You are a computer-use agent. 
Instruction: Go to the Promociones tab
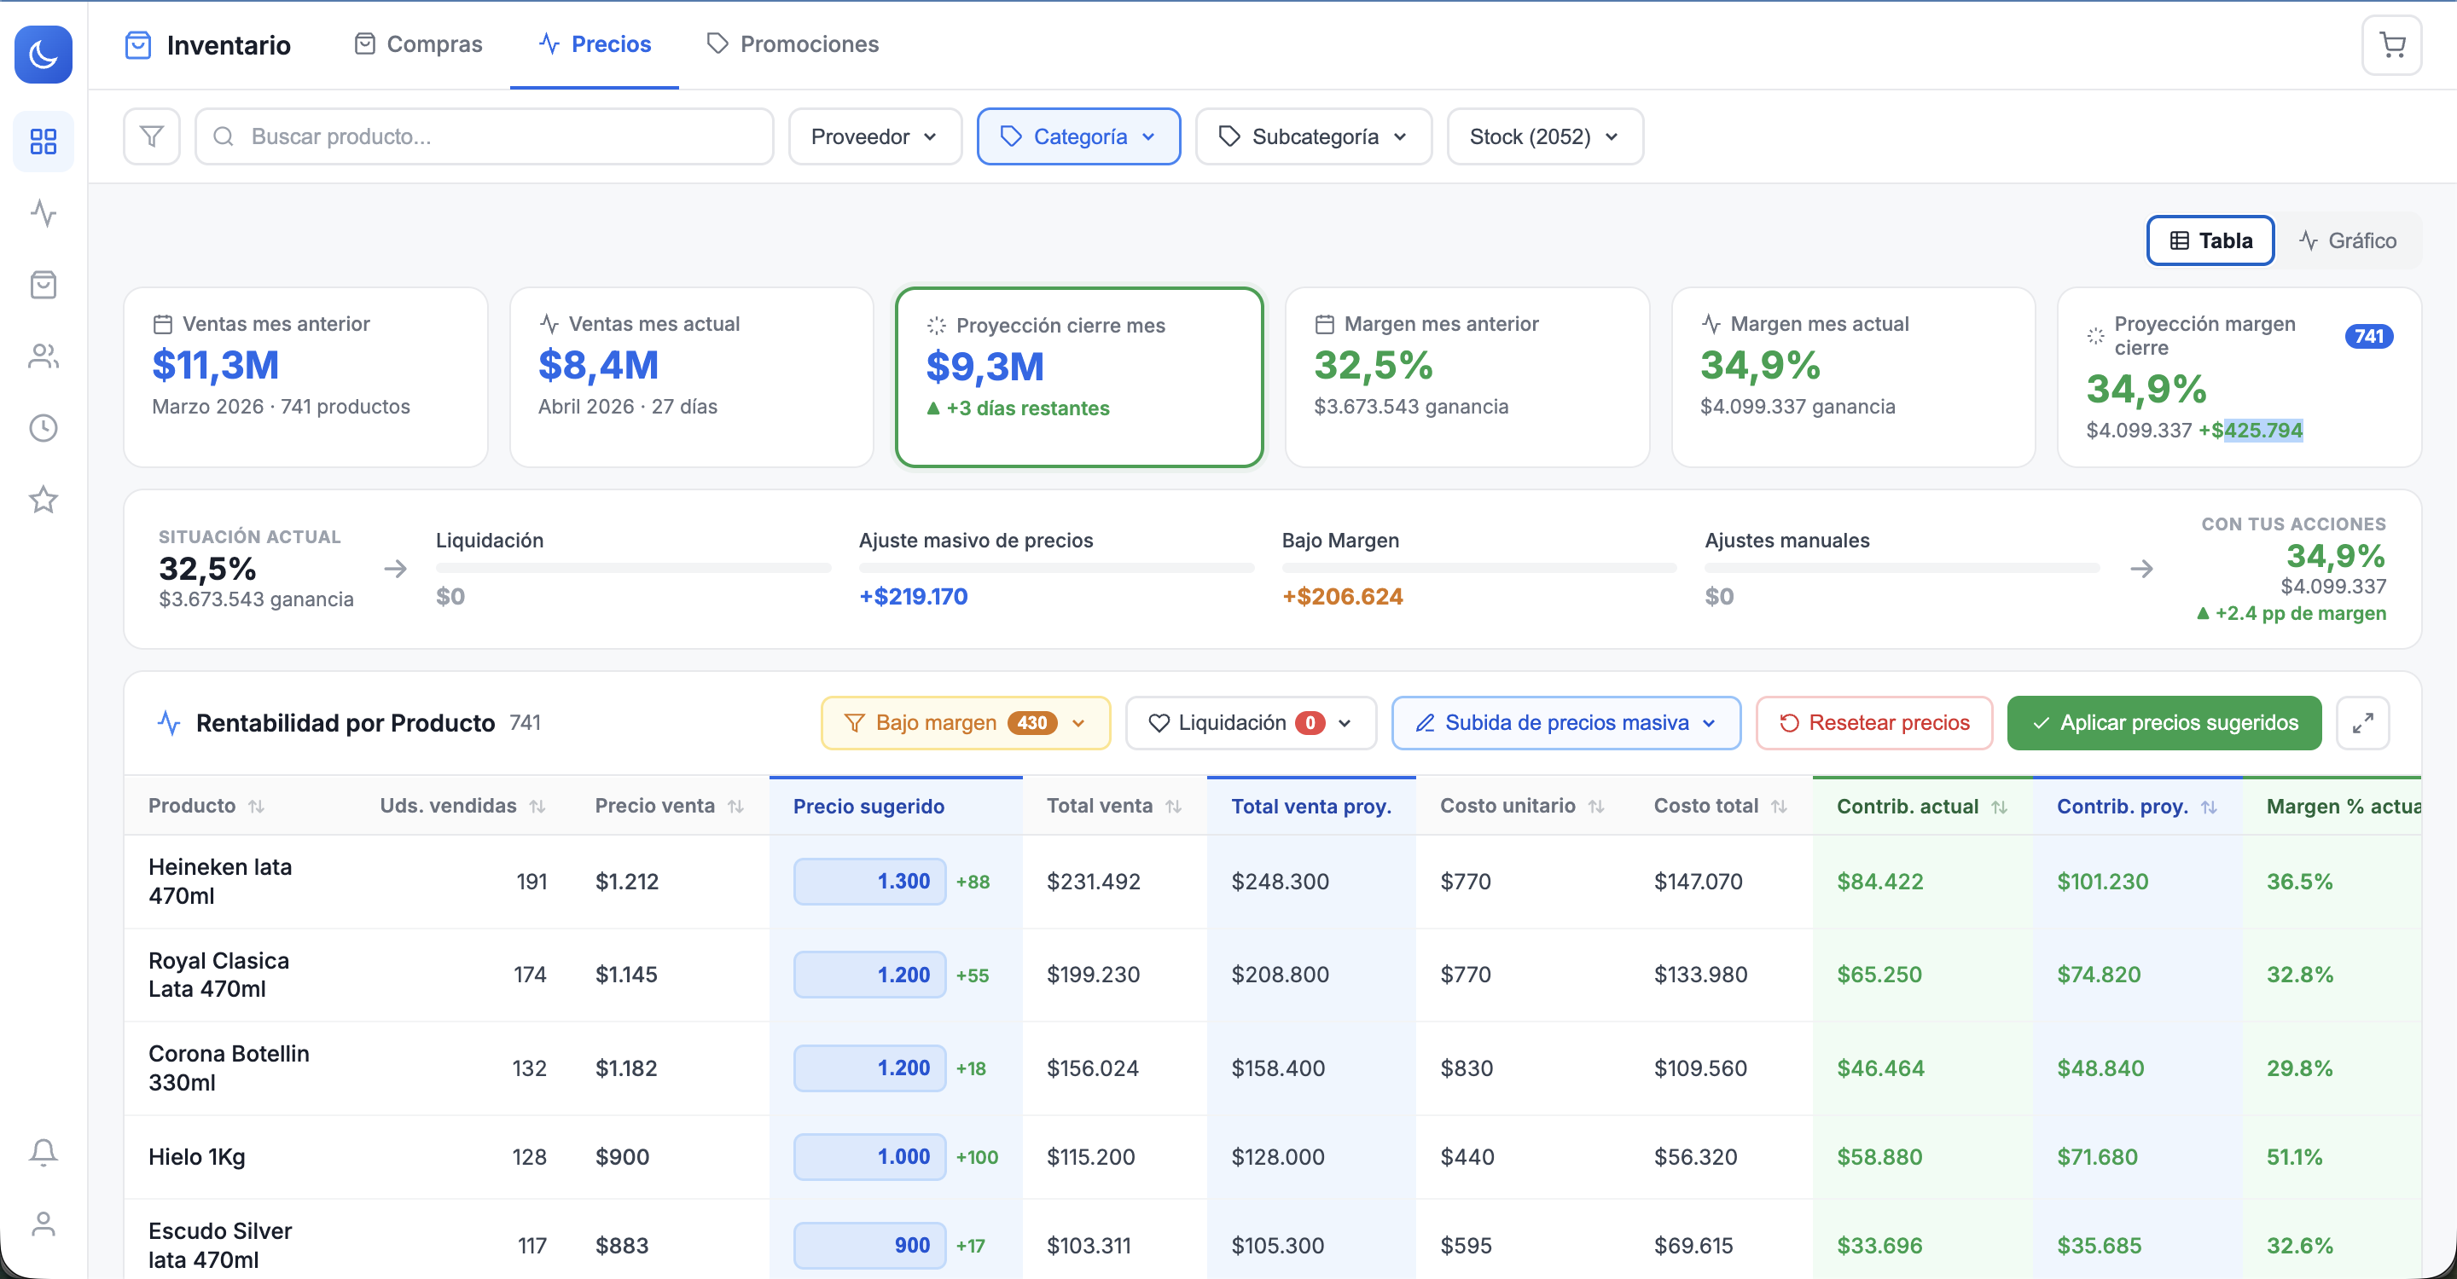point(793,43)
